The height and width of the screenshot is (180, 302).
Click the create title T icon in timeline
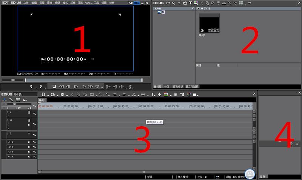point(153,94)
